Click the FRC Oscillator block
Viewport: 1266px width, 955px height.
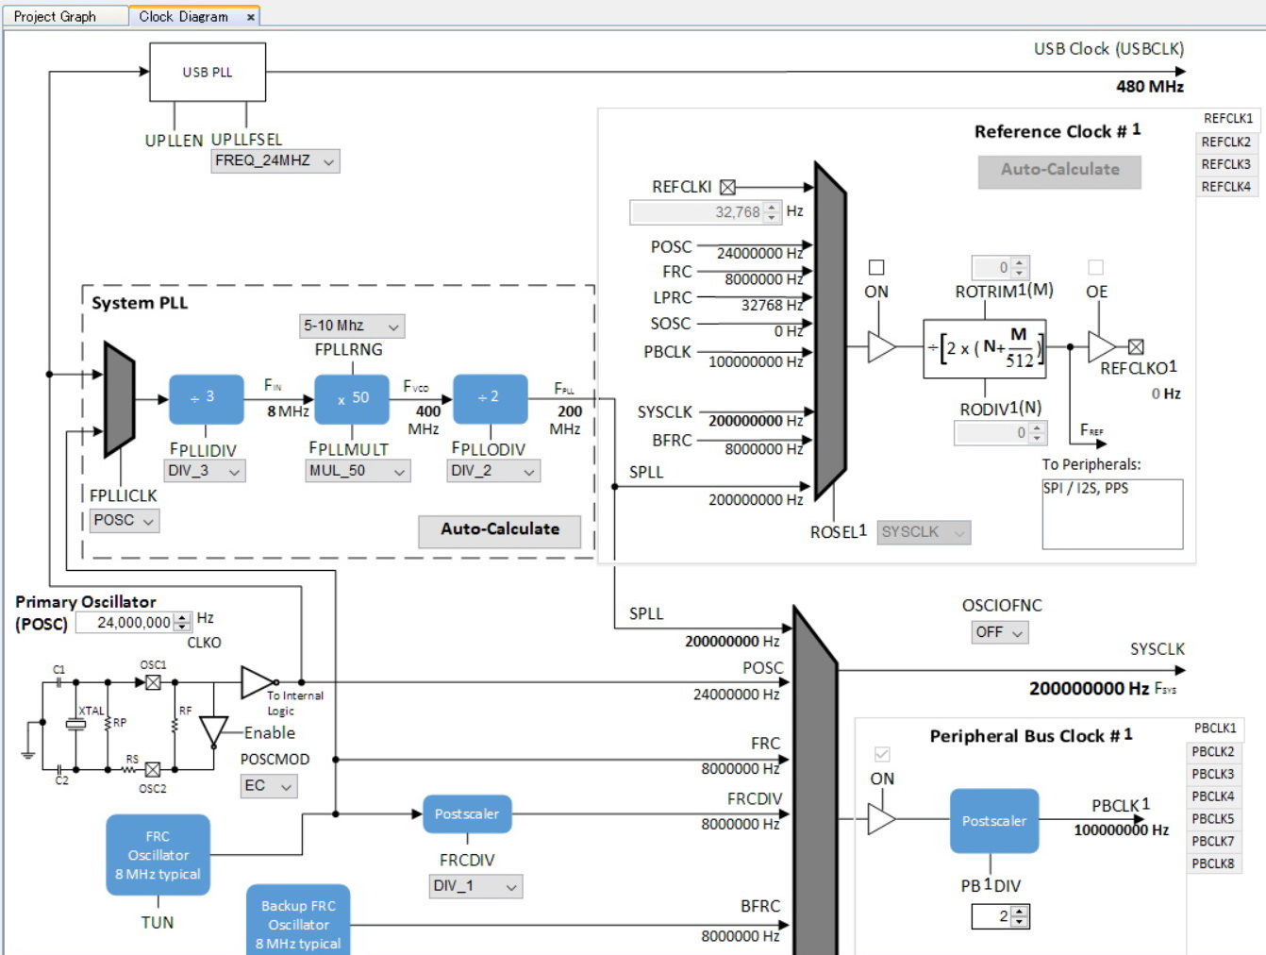click(158, 855)
